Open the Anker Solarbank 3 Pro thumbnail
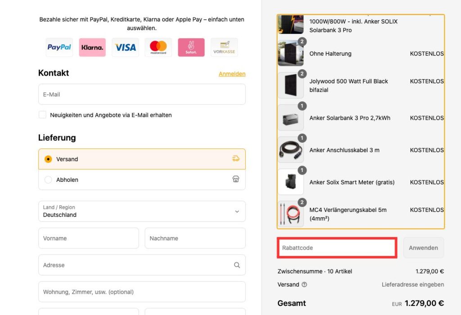The width and height of the screenshot is (461, 315). 291,117
